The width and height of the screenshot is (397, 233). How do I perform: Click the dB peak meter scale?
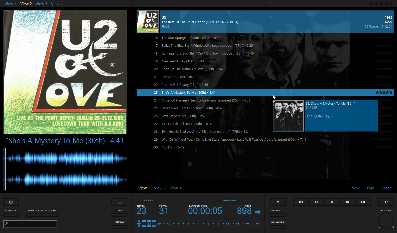point(198,224)
